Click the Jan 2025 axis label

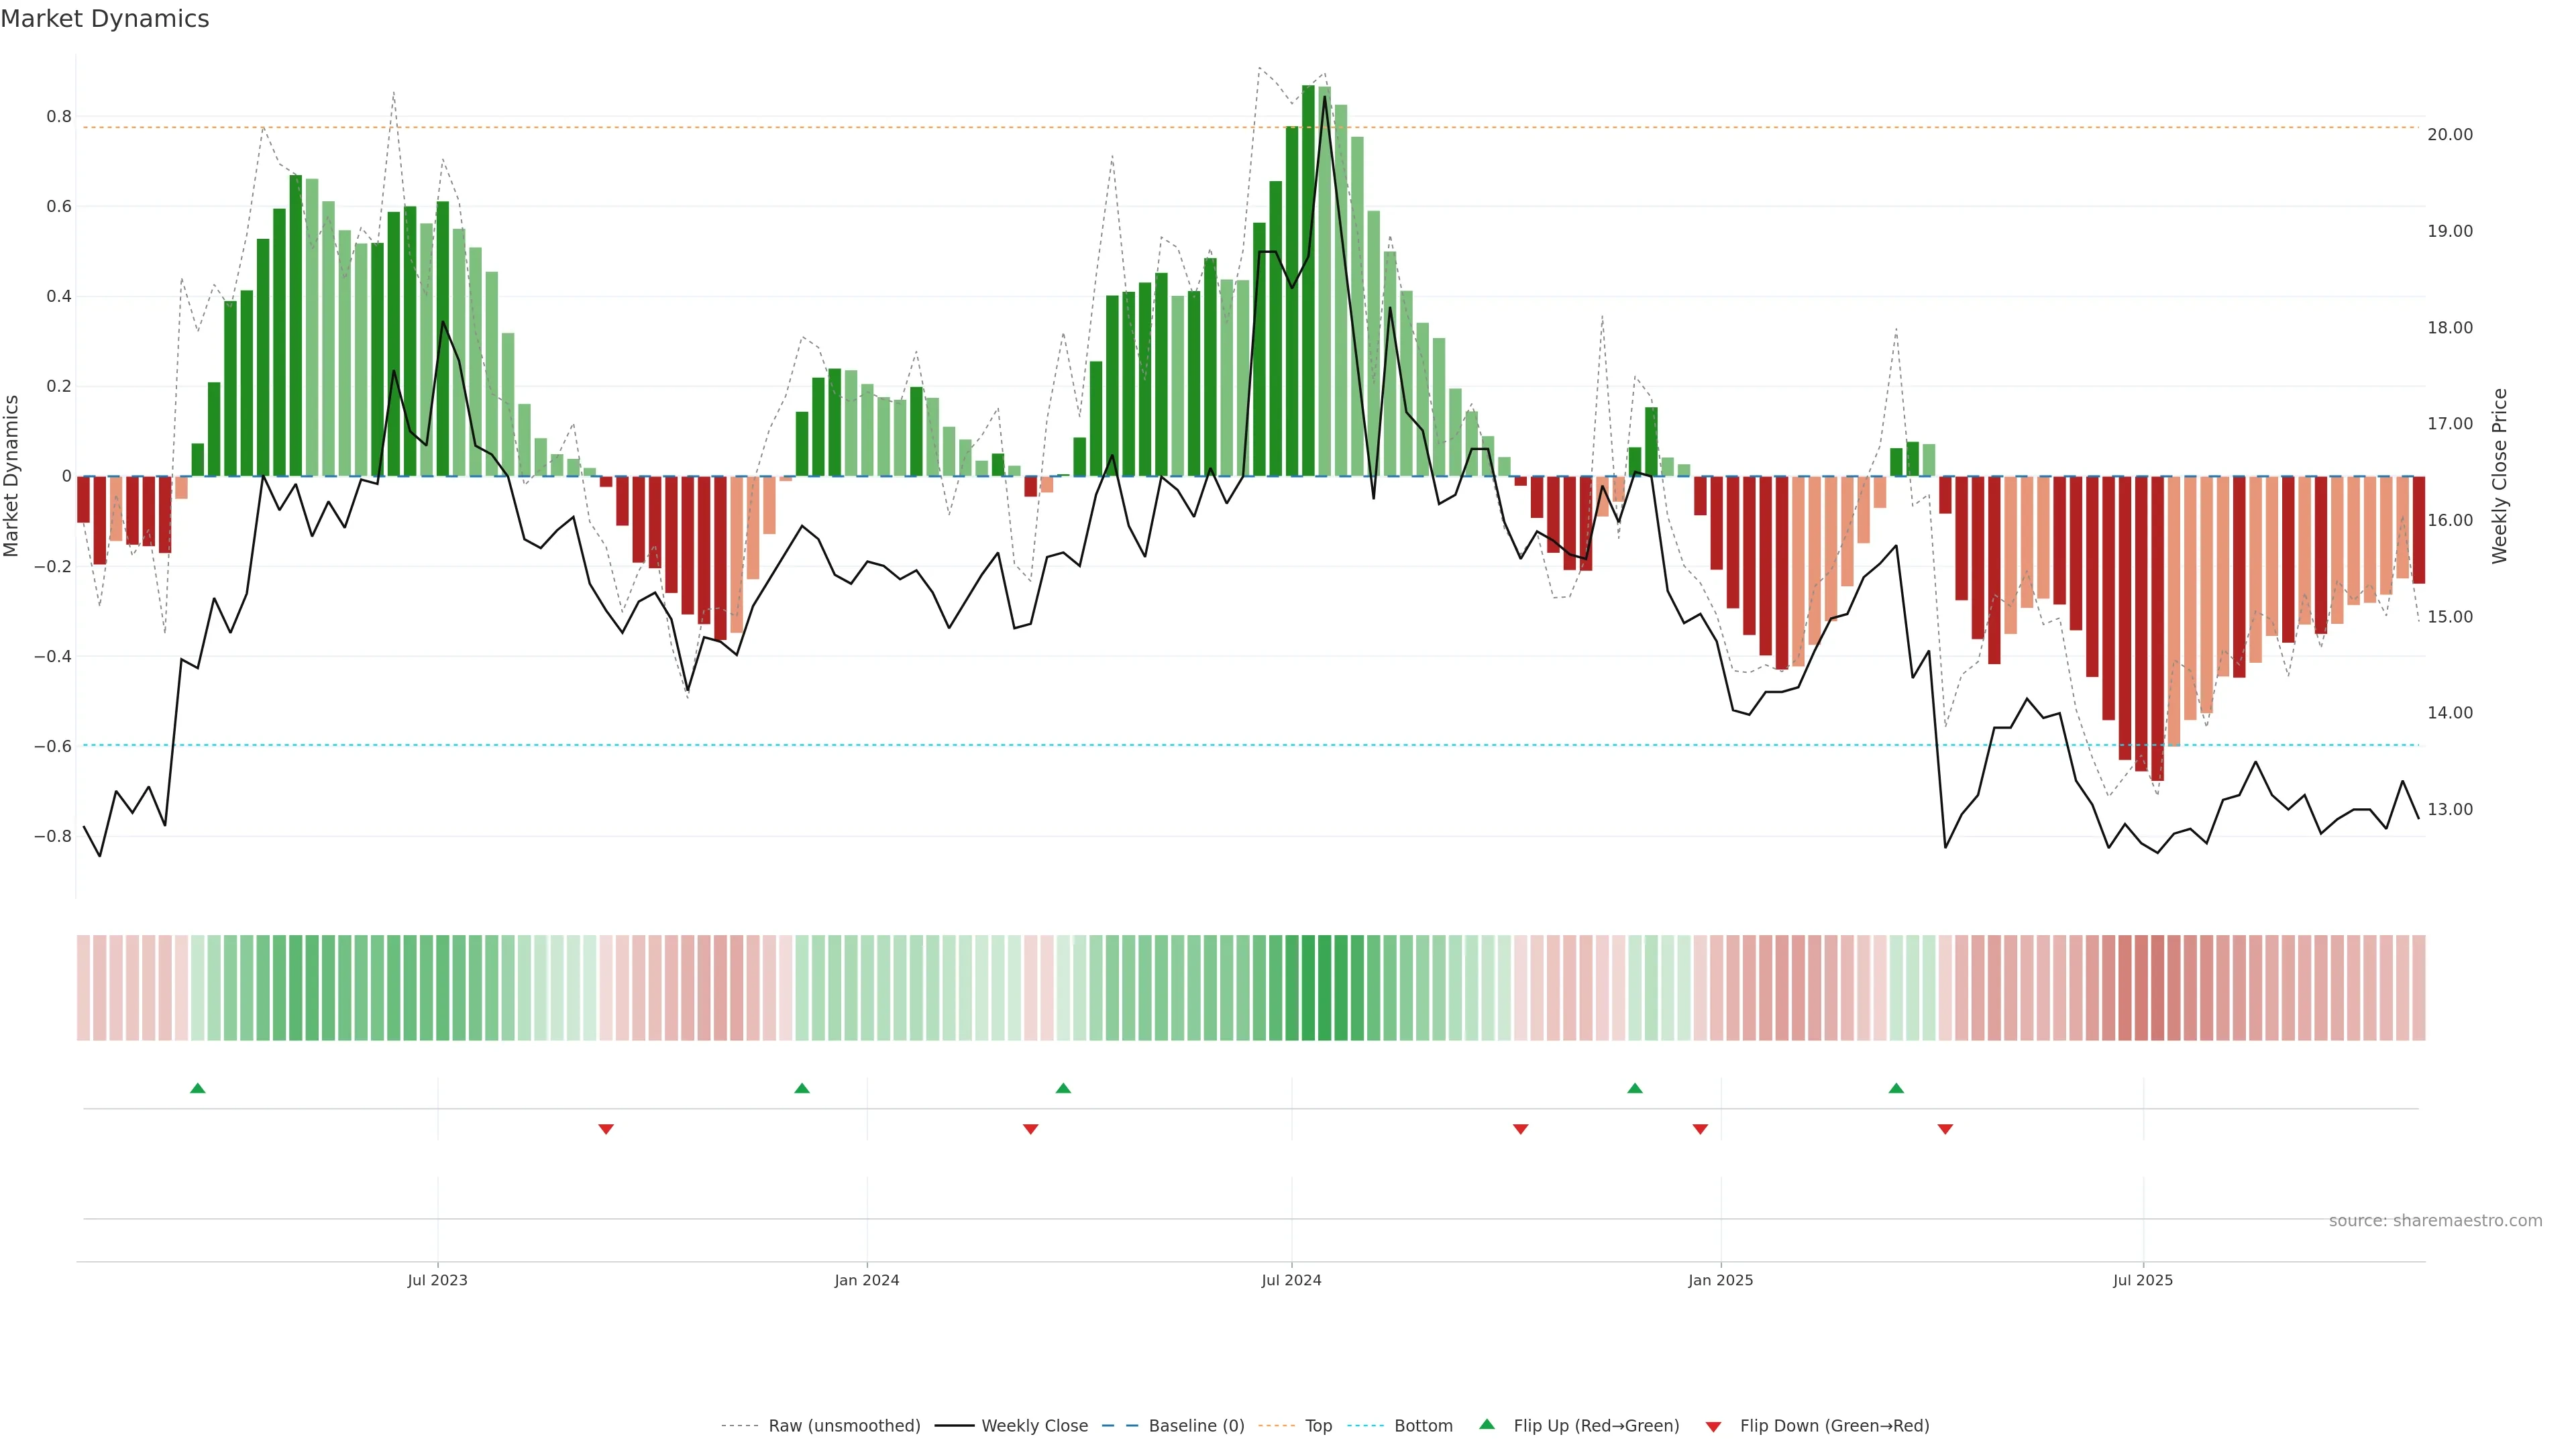(1720, 1280)
